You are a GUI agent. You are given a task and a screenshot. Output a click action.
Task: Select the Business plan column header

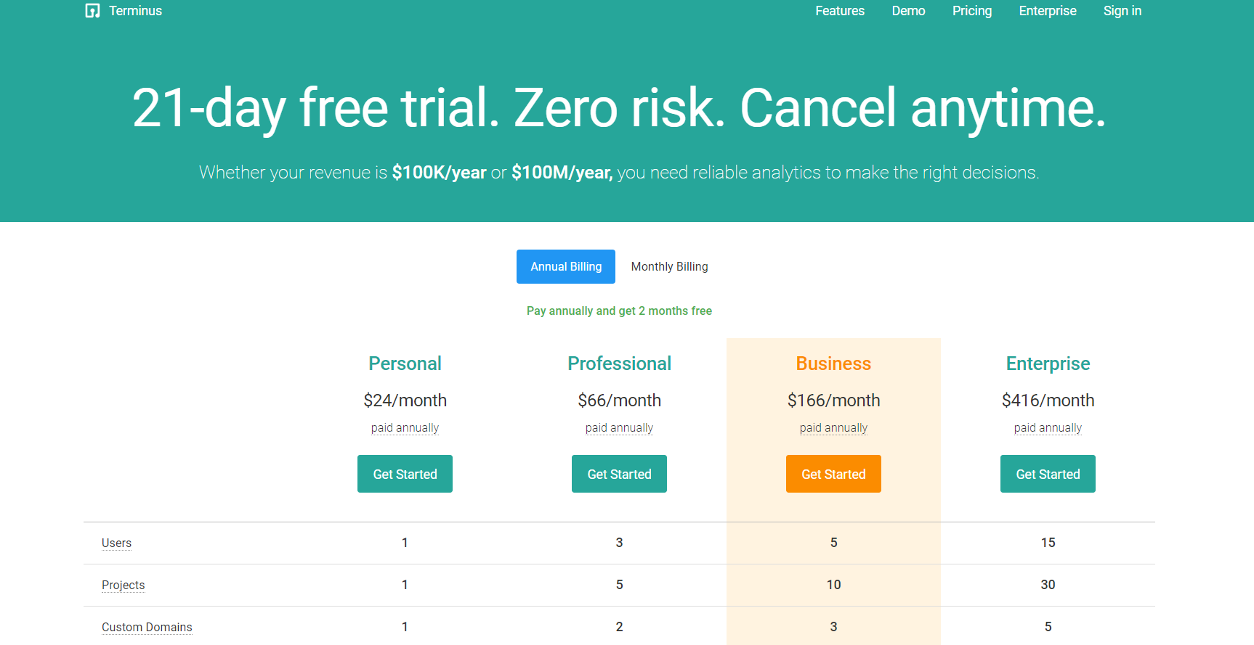click(x=833, y=363)
